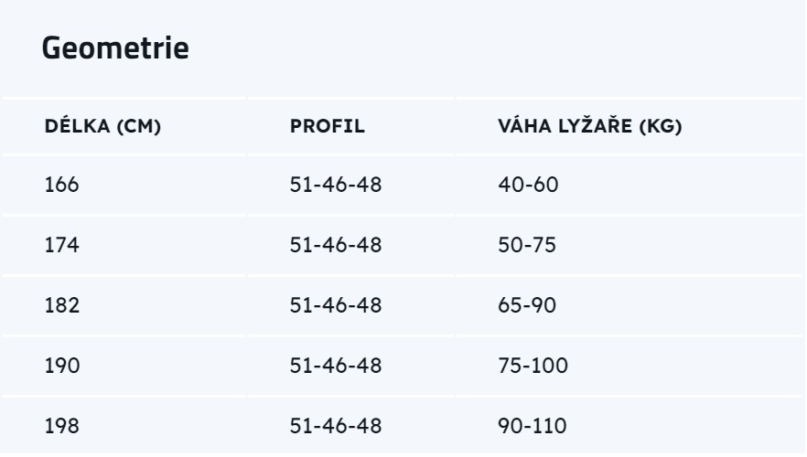Select the DÉLKA (CM) column header

[102, 126]
